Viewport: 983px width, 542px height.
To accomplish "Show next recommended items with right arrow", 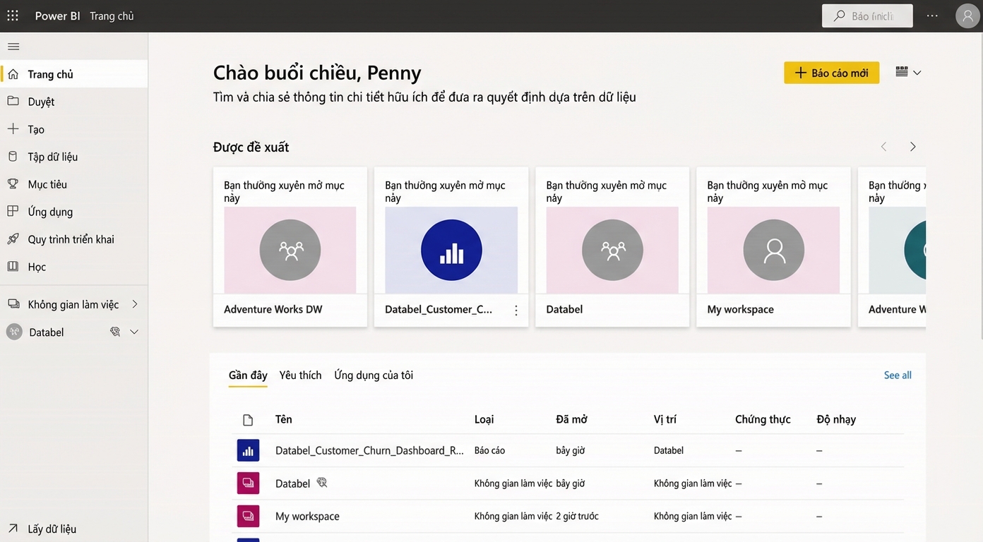I will [913, 147].
